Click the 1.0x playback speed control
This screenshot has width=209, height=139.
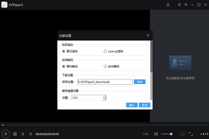coord(146,134)
